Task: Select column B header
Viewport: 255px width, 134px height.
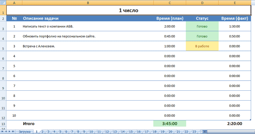Action: (x=88, y=3)
